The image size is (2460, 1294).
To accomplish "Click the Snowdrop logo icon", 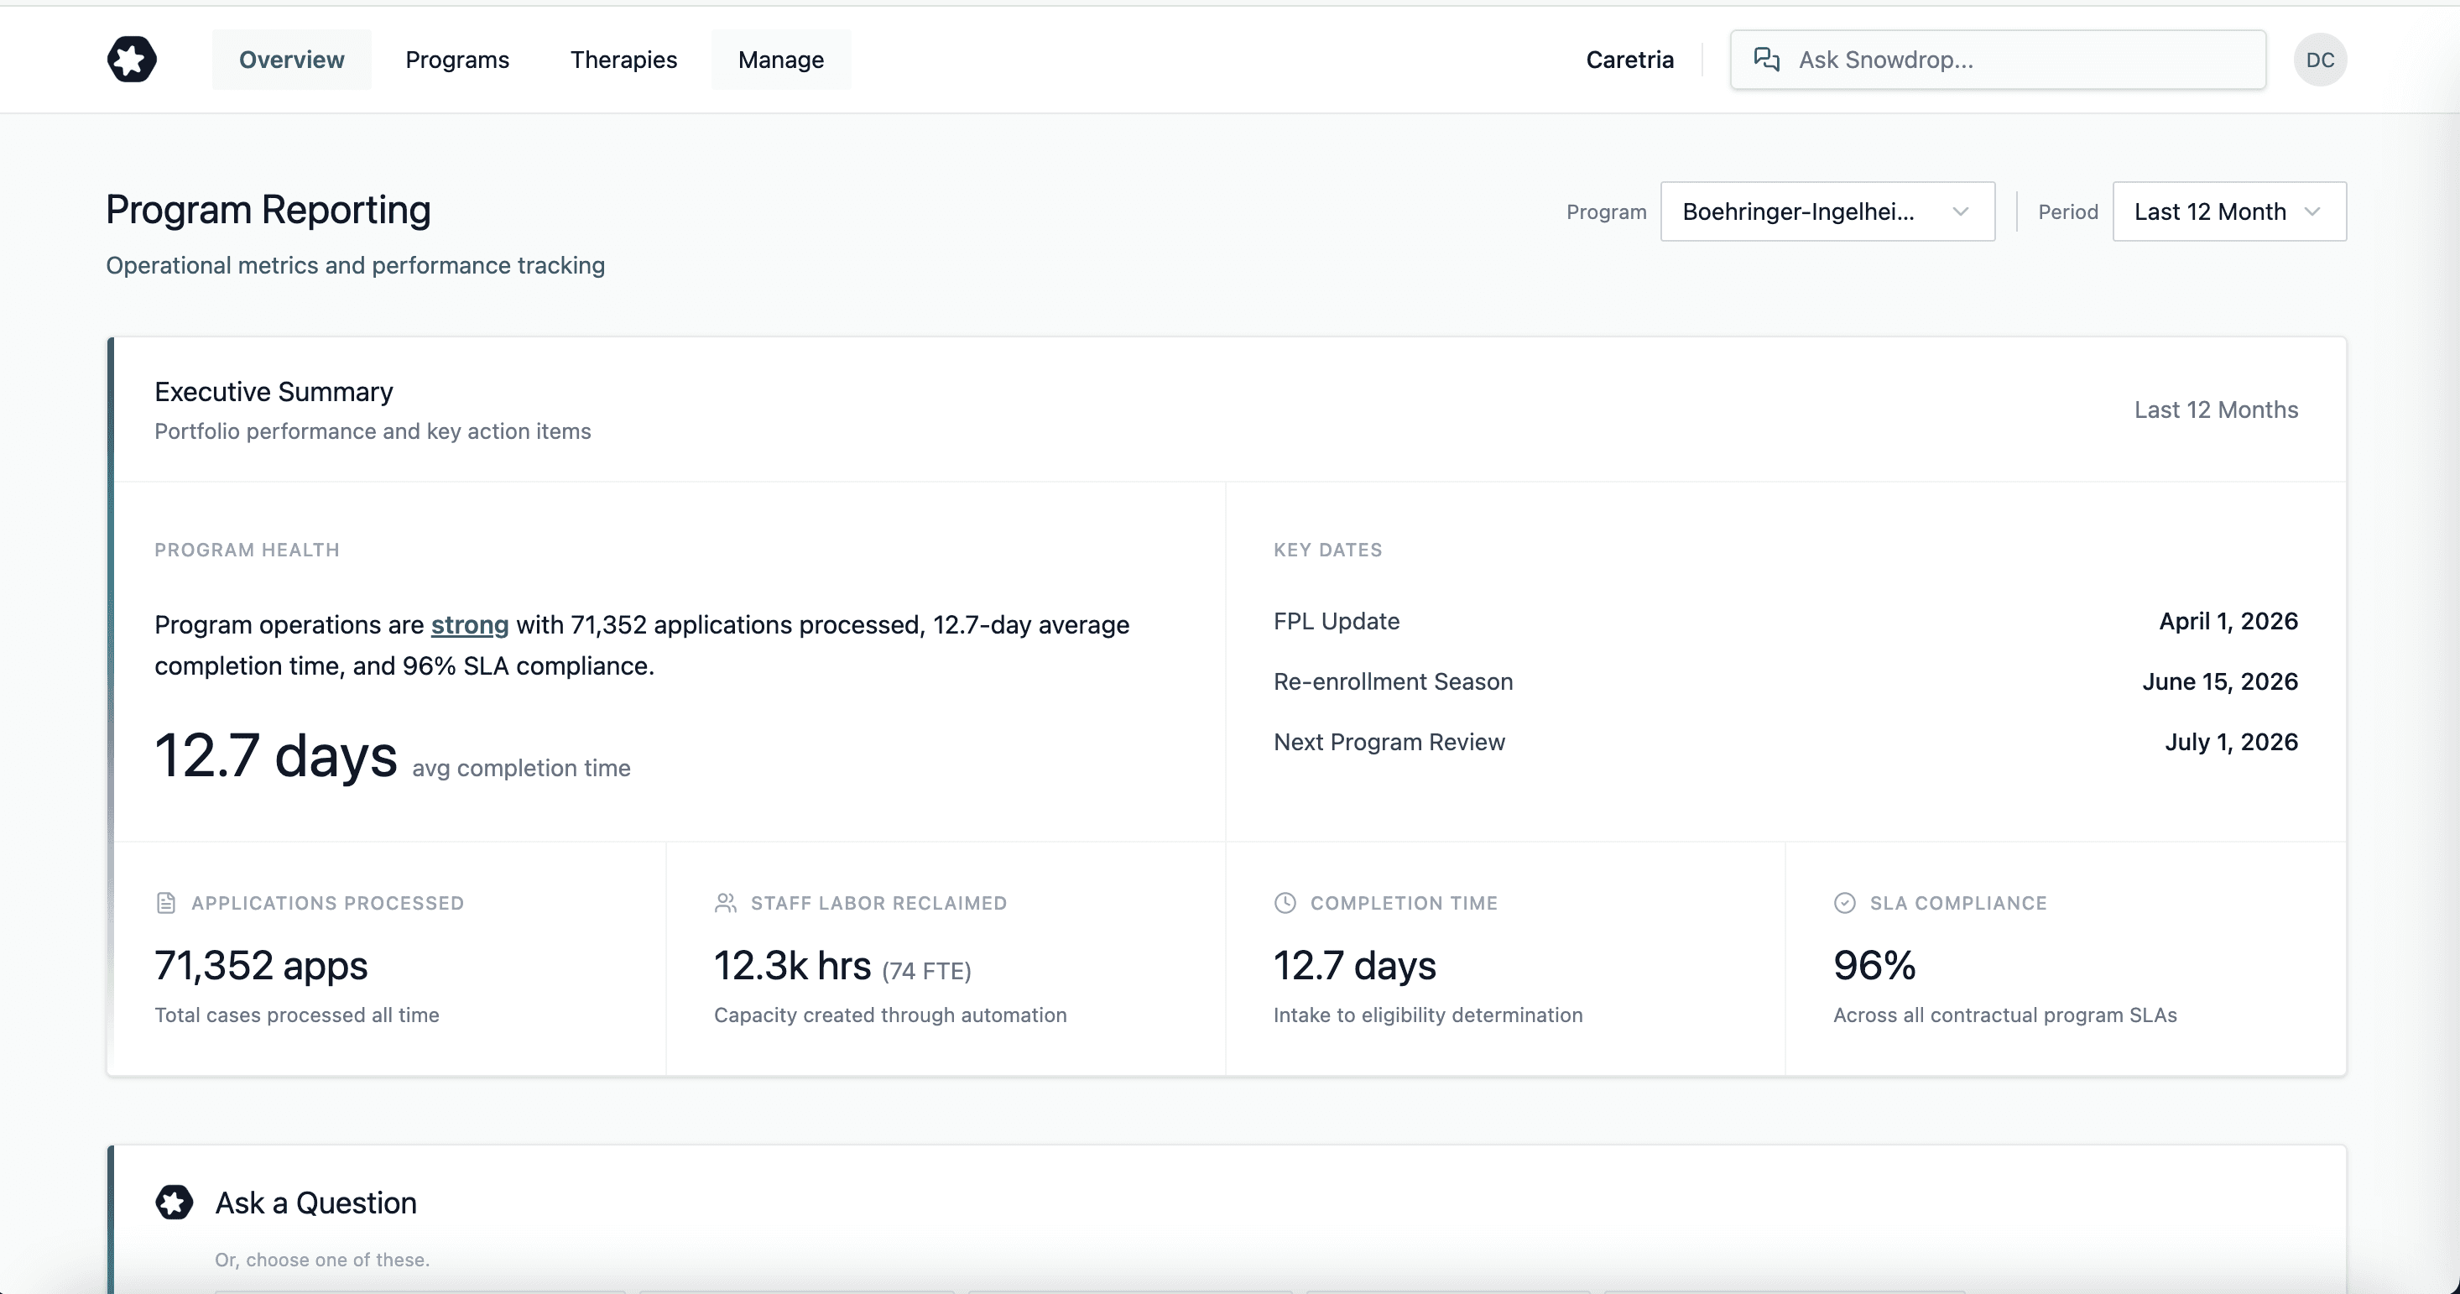I will point(131,60).
